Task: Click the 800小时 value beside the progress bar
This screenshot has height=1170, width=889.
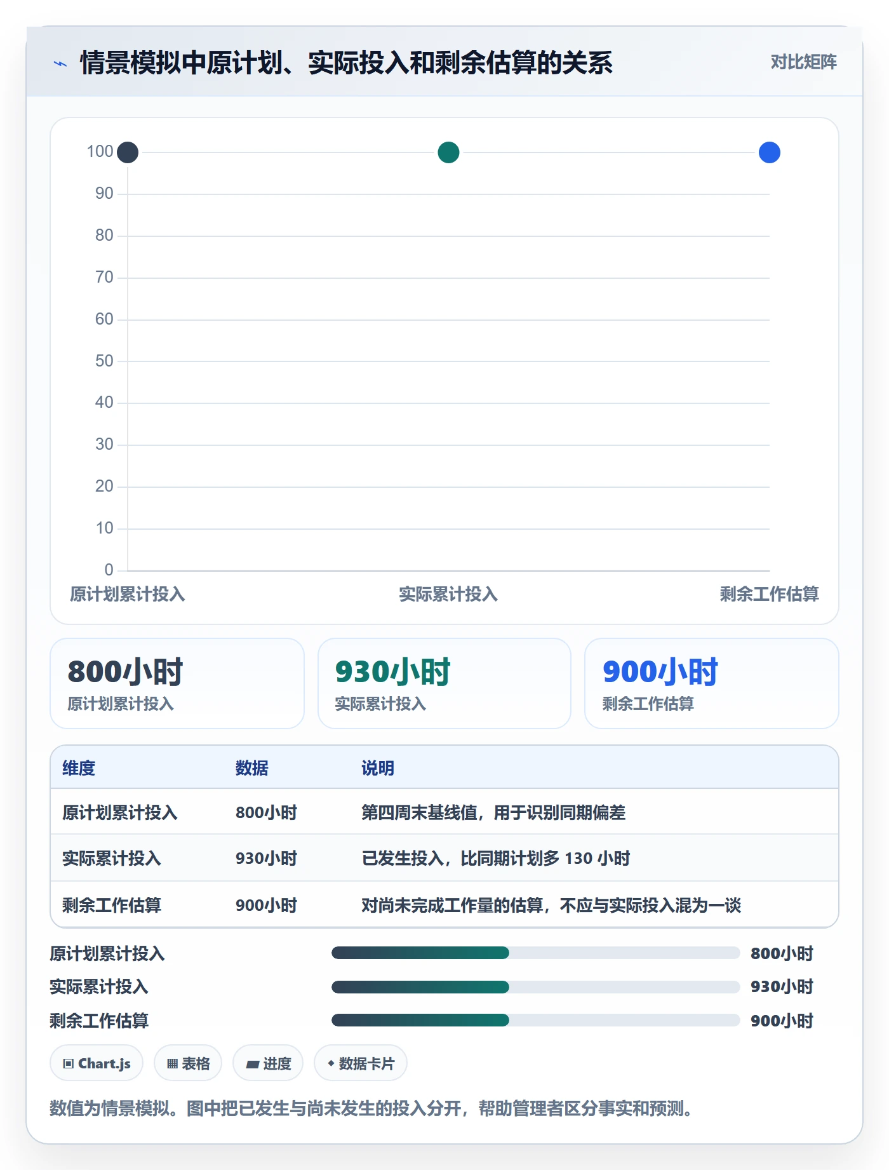Action: (x=782, y=953)
